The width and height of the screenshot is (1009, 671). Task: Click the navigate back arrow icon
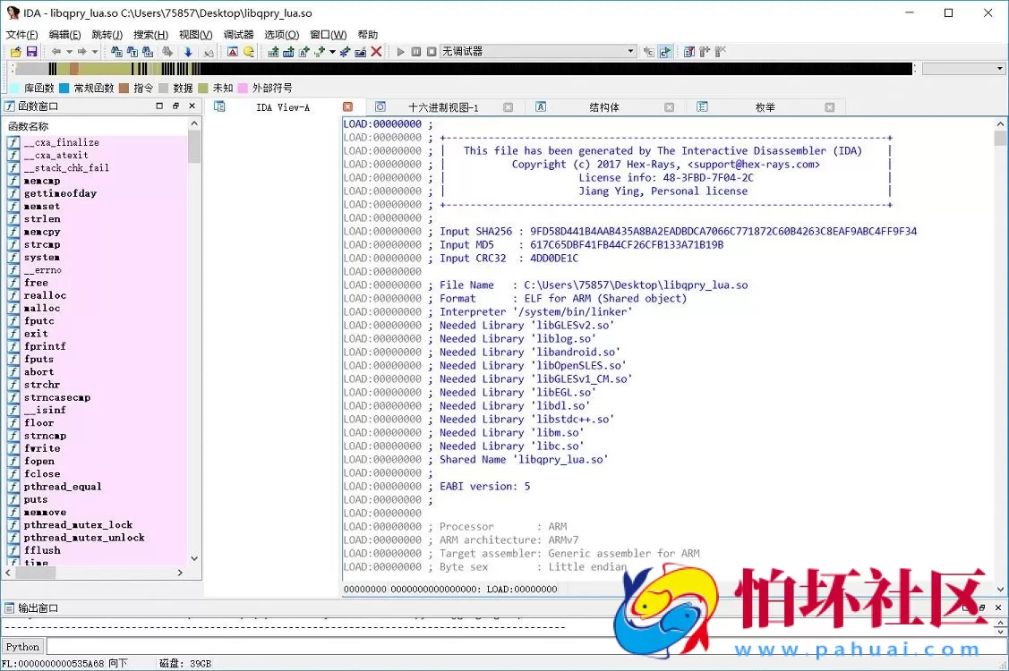(56, 52)
